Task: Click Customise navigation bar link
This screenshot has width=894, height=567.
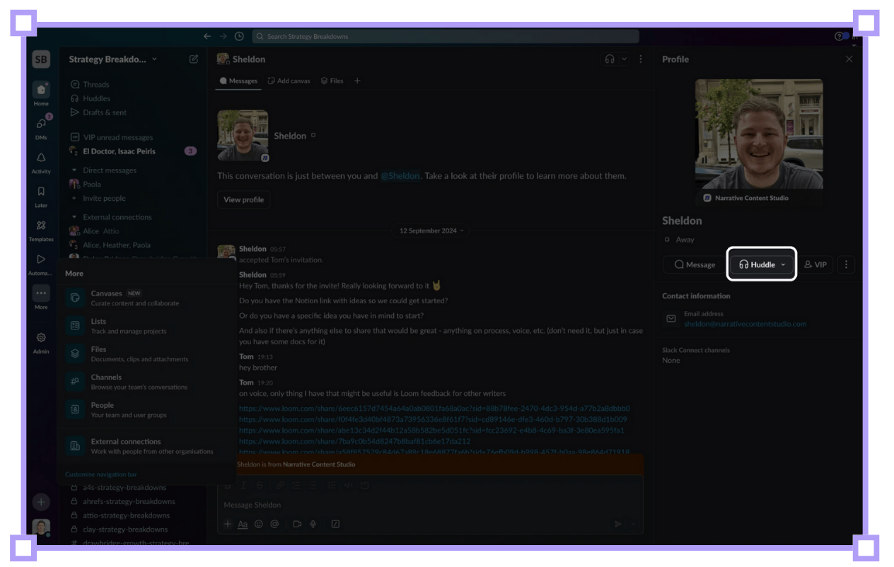Action: [101, 474]
